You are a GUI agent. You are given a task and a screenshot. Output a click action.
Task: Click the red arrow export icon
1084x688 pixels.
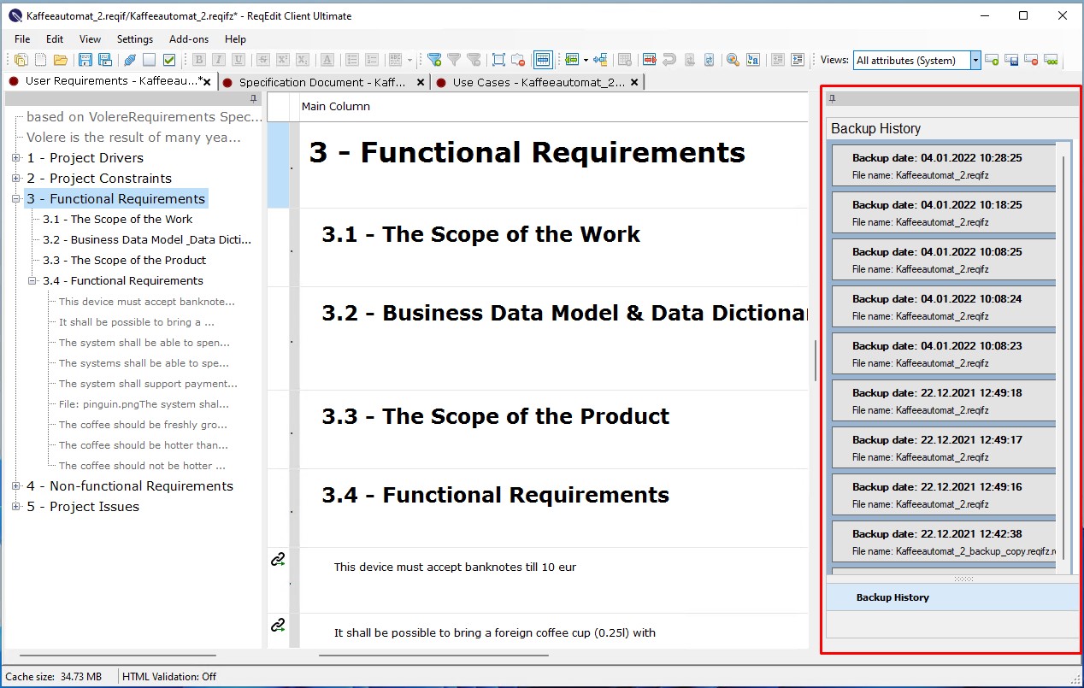[x=650, y=60]
